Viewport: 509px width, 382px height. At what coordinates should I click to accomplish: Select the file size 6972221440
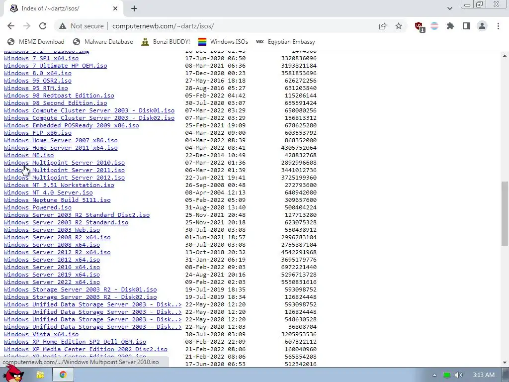tap(299, 268)
